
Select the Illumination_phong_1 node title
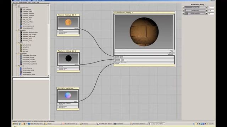(144, 13)
